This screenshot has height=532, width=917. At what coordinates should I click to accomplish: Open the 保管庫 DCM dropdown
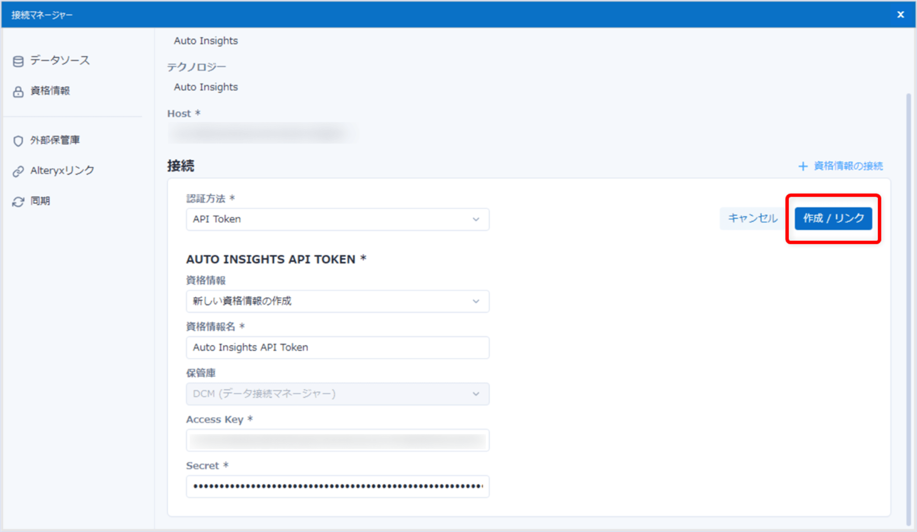click(337, 394)
